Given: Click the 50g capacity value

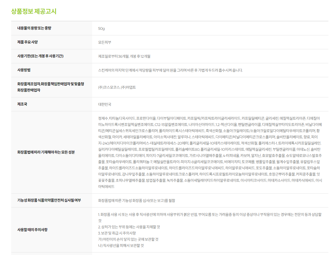Looking at the screenshot, I should click(x=101, y=29).
